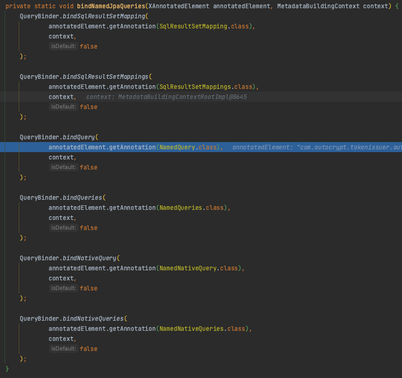This screenshot has width=402, height=378.
Task: Click the annotatedElement com.autocrypt.tokenissuer inline debug value
Action: (x=317, y=148)
